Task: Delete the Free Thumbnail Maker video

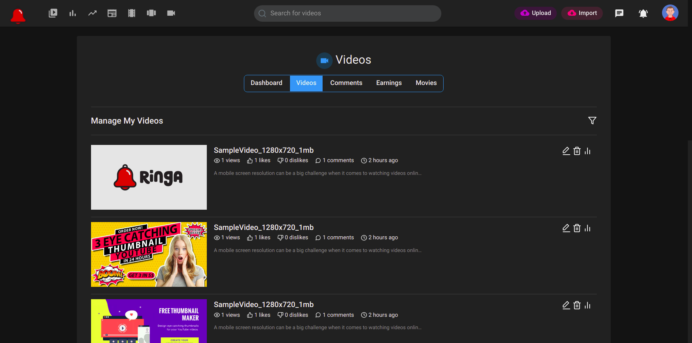Action: click(x=577, y=305)
